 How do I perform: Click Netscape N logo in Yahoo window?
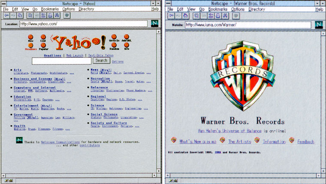point(154,24)
